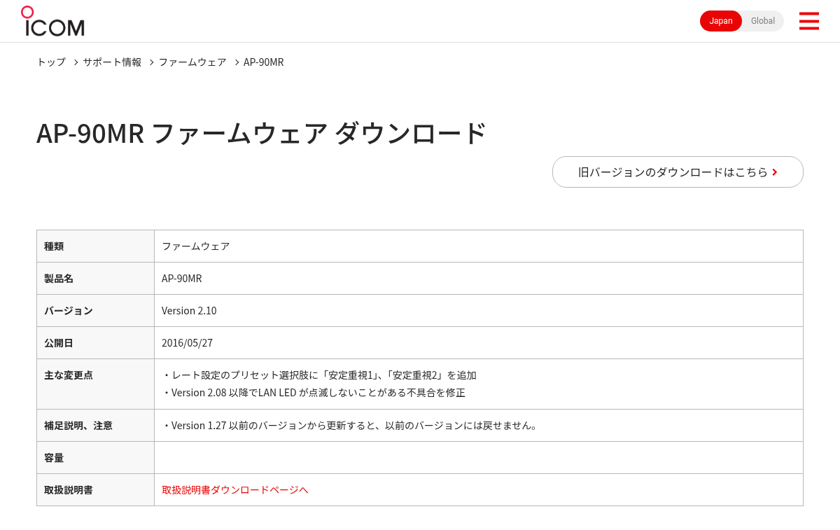Switch site region to Global
This screenshot has width=840, height=530.
(x=763, y=21)
